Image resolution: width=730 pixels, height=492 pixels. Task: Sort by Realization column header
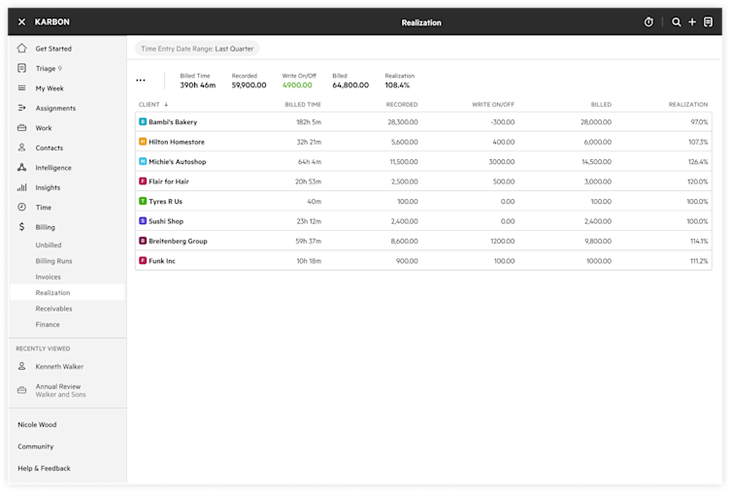[688, 104]
